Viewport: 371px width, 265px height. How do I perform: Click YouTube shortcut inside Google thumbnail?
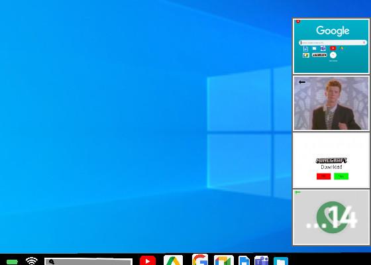(x=333, y=48)
